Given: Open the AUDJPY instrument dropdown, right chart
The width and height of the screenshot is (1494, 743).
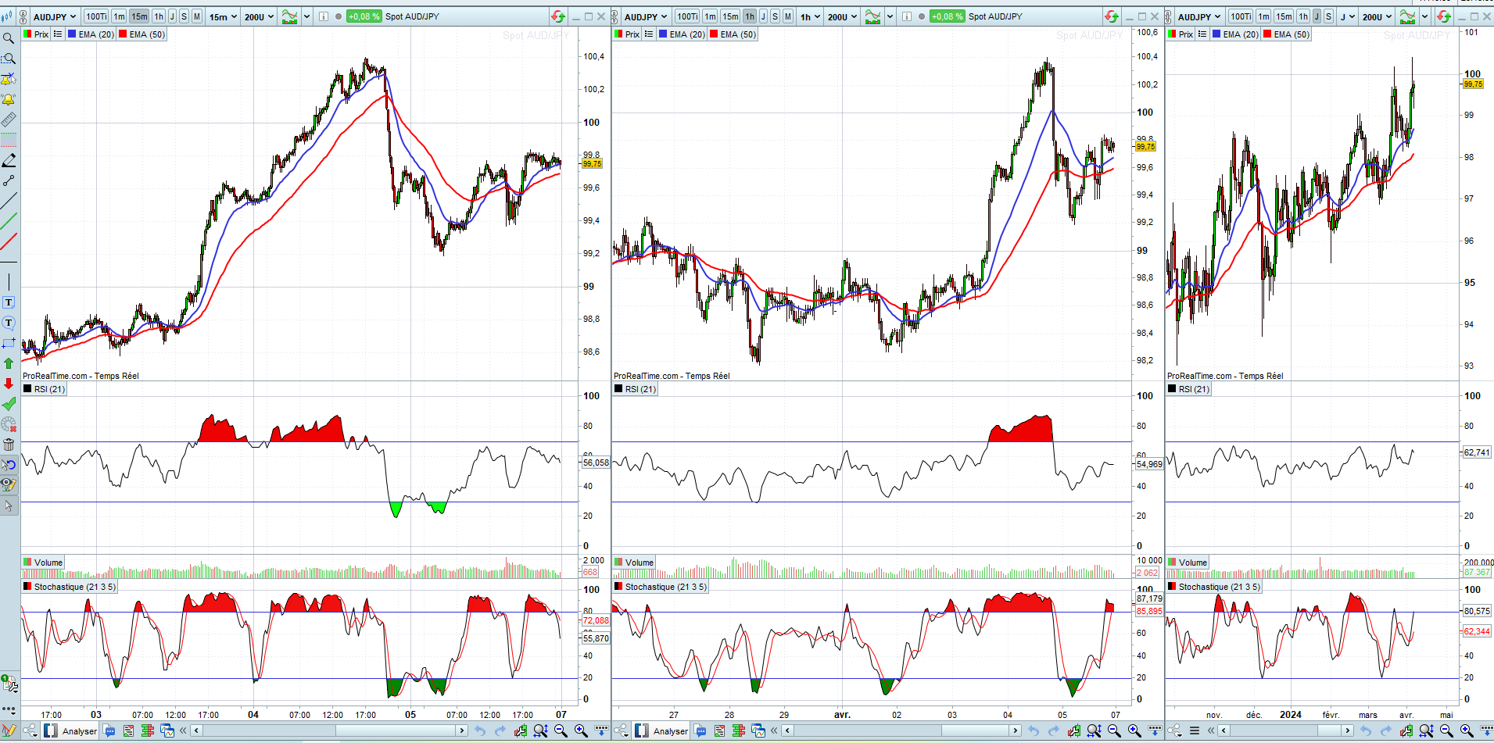Looking at the screenshot, I should [1199, 16].
